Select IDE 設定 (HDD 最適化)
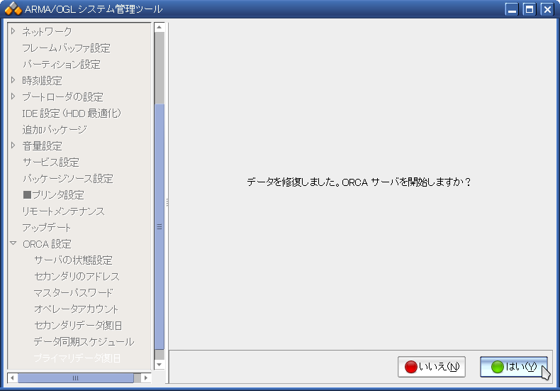This screenshot has height=391, width=560. (72, 114)
